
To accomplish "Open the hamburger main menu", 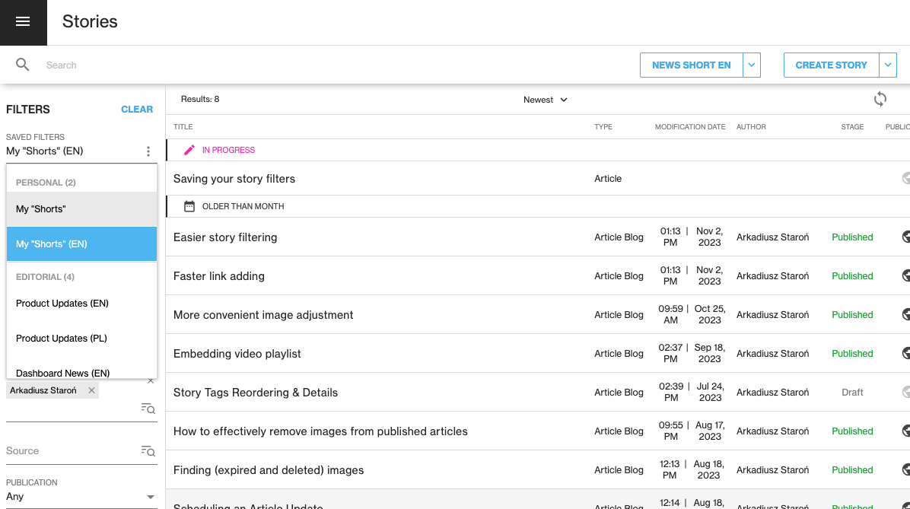I will [23, 22].
